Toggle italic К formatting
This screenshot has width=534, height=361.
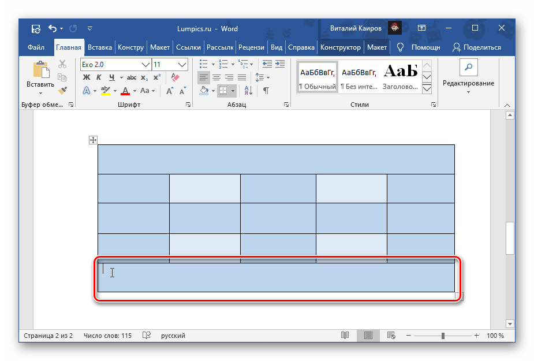[99, 78]
